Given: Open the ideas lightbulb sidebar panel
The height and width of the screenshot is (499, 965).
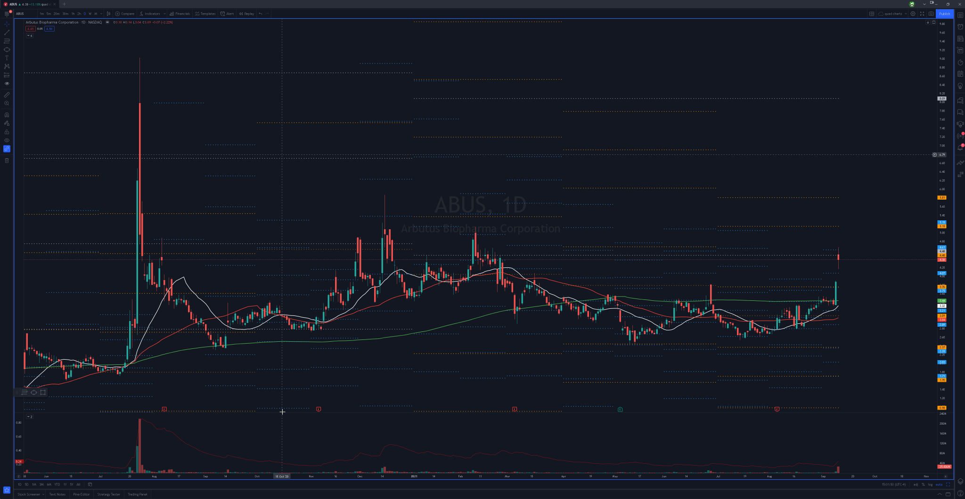Looking at the screenshot, I should click(x=960, y=86).
